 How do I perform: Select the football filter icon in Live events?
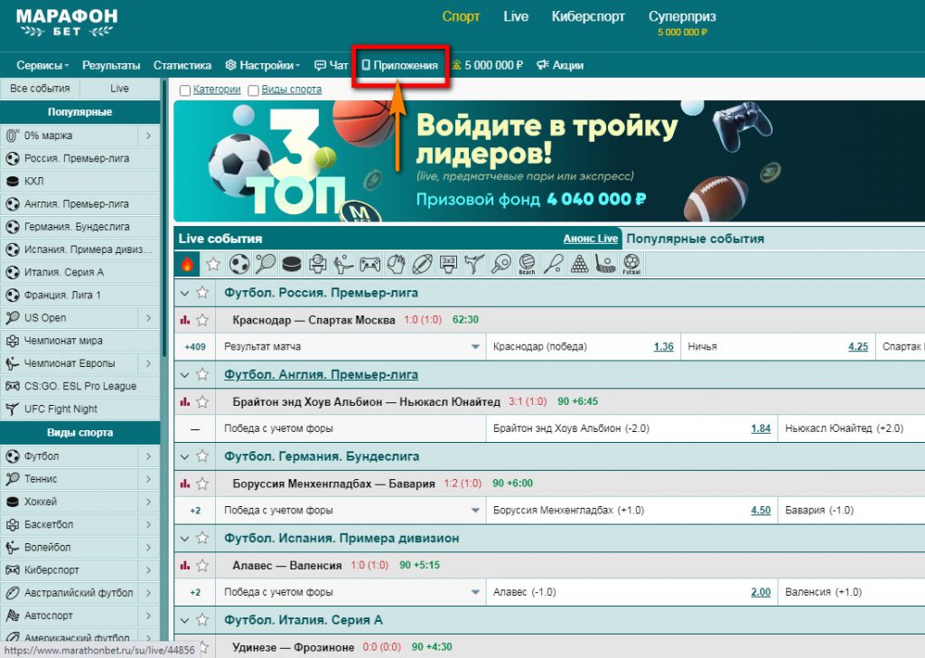pos(239,264)
